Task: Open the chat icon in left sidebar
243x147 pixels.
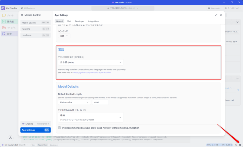Action: point(4,15)
